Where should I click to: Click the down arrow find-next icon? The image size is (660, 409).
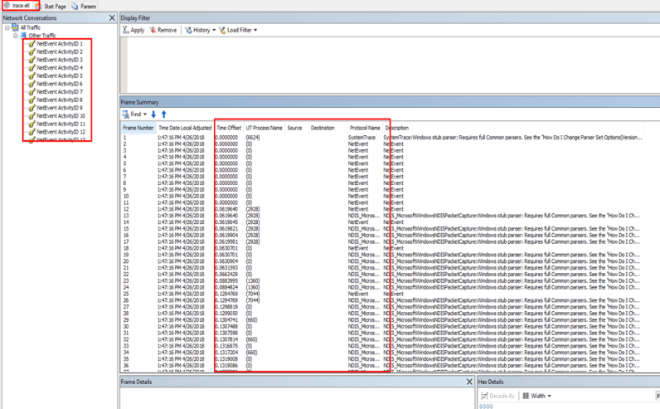pos(153,114)
